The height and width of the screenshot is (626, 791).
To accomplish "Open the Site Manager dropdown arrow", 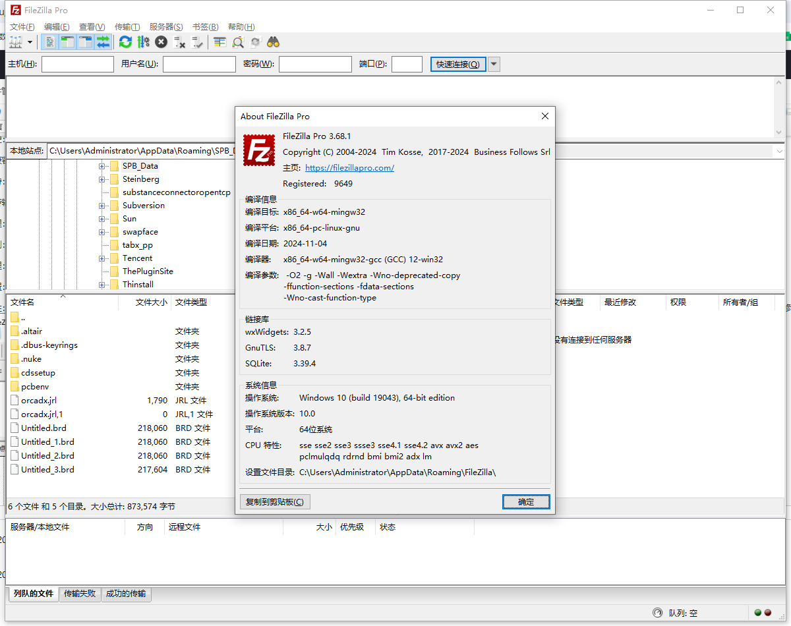I will click(30, 42).
